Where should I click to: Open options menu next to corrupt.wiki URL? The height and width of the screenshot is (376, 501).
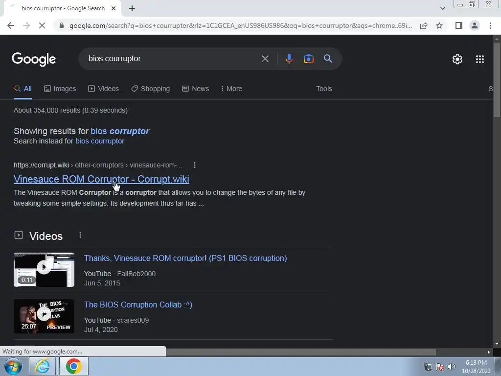(195, 165)
